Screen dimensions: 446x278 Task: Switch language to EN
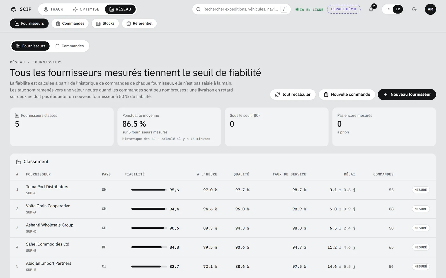(387, 9)
